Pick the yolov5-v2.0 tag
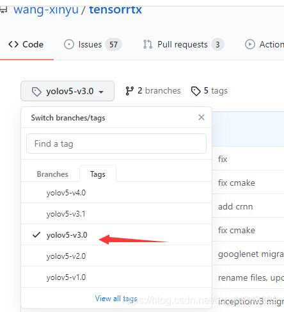 click(116, 256)
